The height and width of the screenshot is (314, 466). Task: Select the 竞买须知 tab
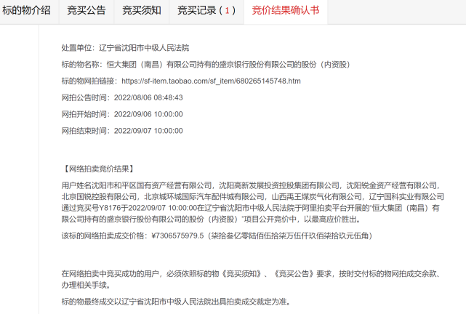(x=141, y=11)
